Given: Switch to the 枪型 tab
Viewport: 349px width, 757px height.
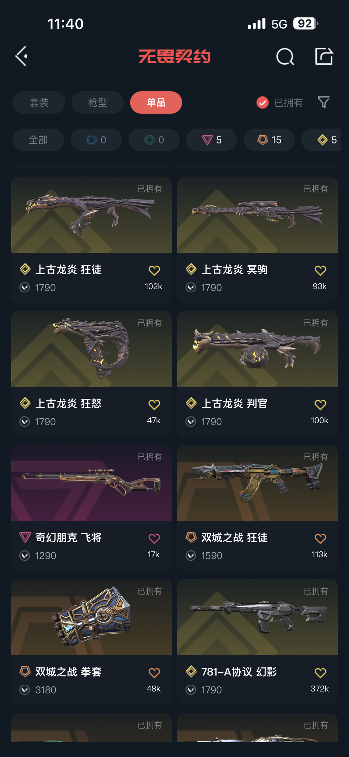Looking at the screenshot, I should 98,103.
